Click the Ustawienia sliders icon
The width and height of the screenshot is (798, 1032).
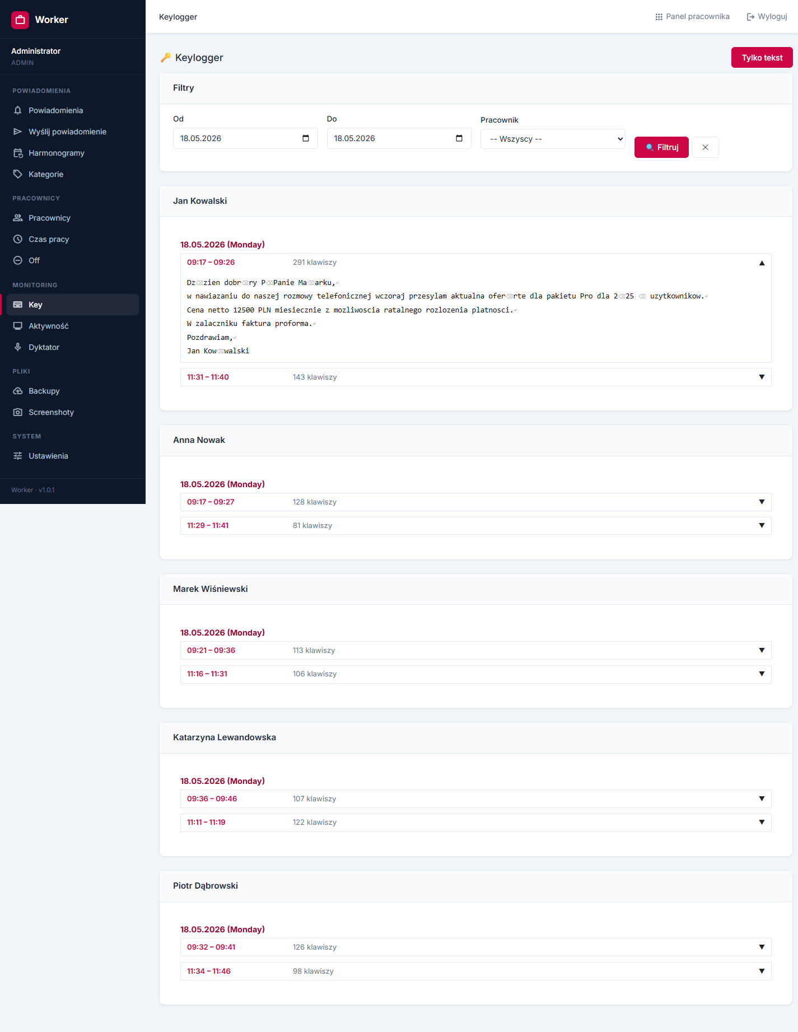(18, 456)
